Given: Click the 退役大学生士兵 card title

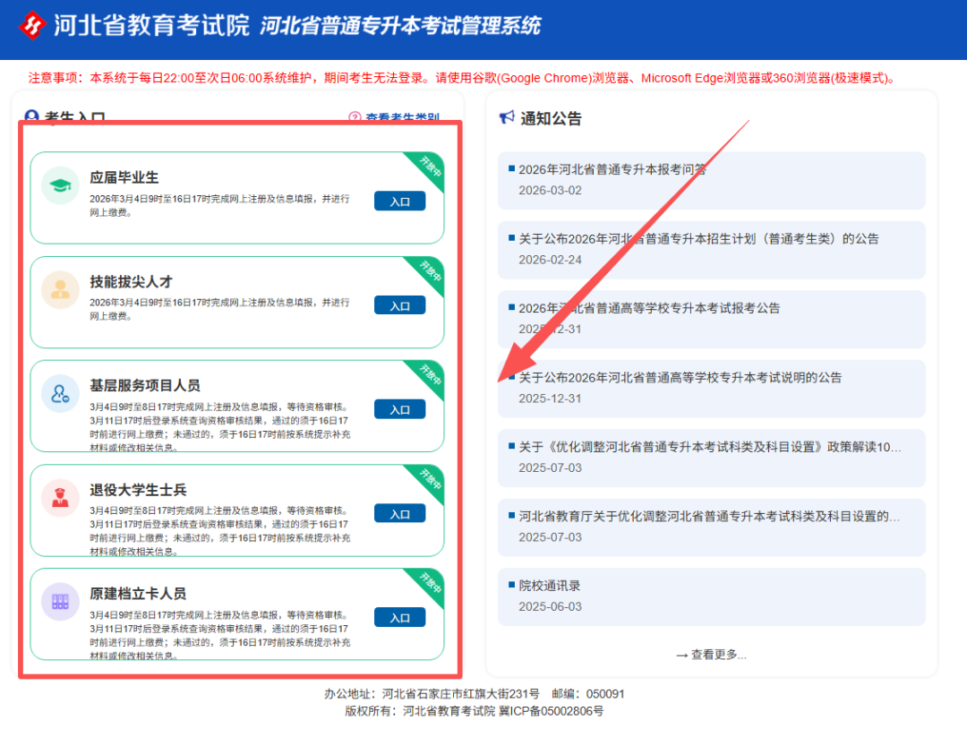Looking at the screenshot, I should pyautogui.click(x=138, y=489).
